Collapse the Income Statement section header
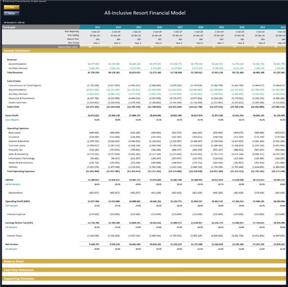Viewport: 288px width, 287px height. pos(144,51)
